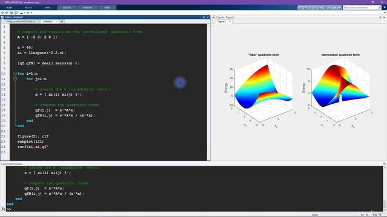Click line 18 qfN(i,j) normalized expression
Image resolution: width=387 pixels, height=217 pixels.
[65, 115]
